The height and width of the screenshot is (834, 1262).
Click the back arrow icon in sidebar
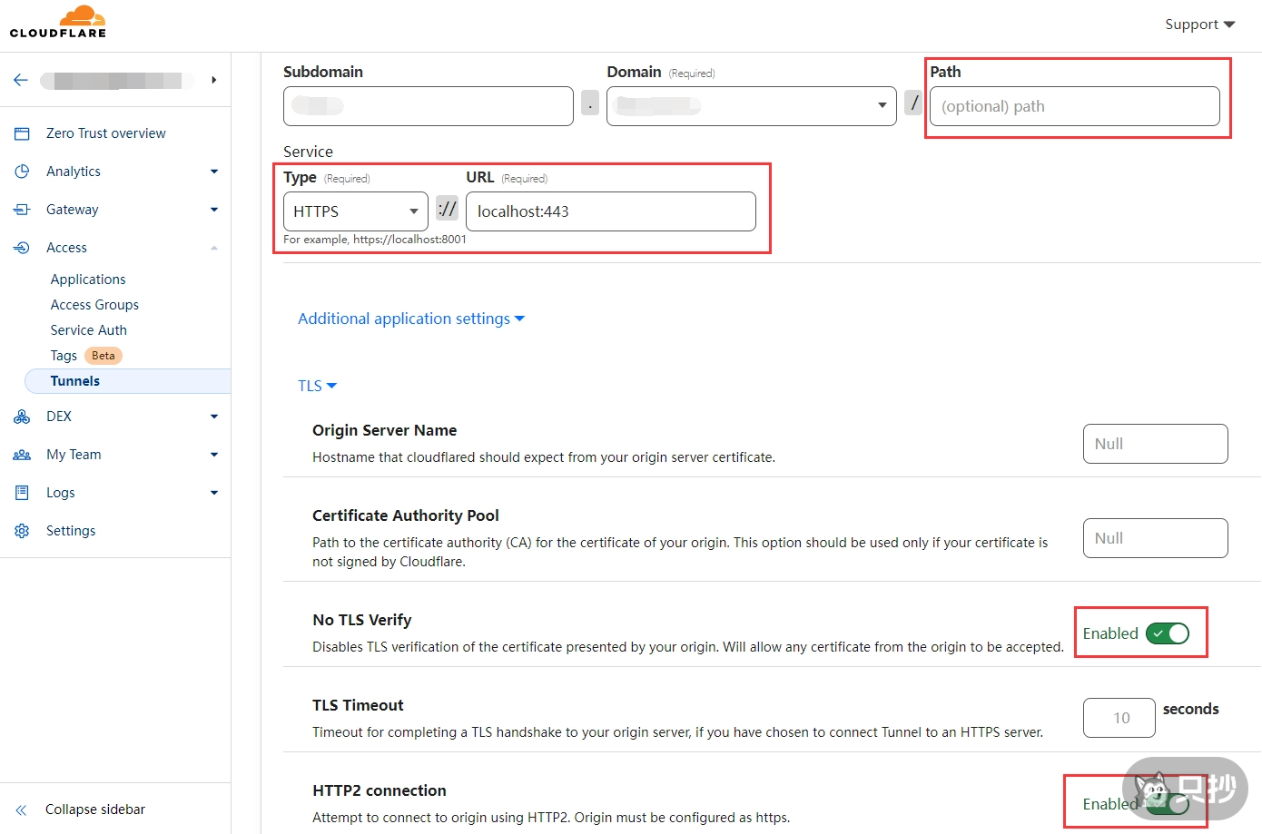21,81
